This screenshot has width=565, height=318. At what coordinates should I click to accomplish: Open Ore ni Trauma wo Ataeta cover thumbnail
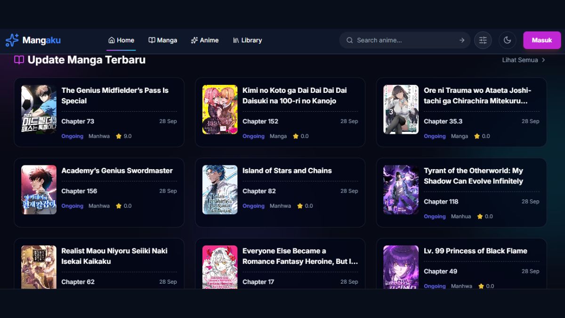401,109
